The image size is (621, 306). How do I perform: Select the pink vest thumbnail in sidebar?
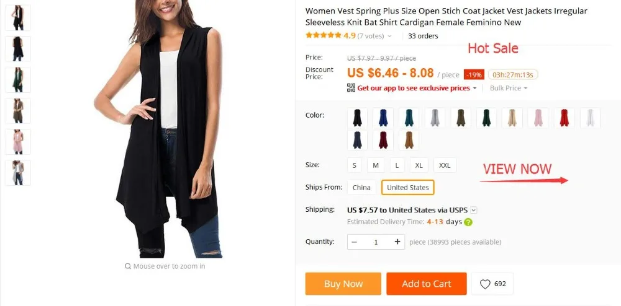coord(18,142)
